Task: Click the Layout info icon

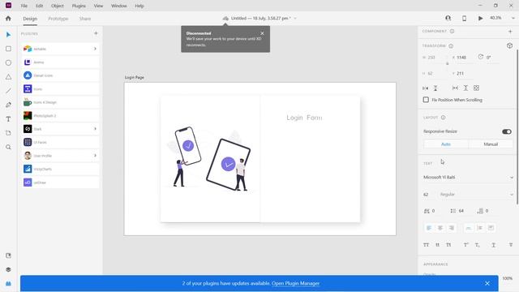Action: coord(443,118)
